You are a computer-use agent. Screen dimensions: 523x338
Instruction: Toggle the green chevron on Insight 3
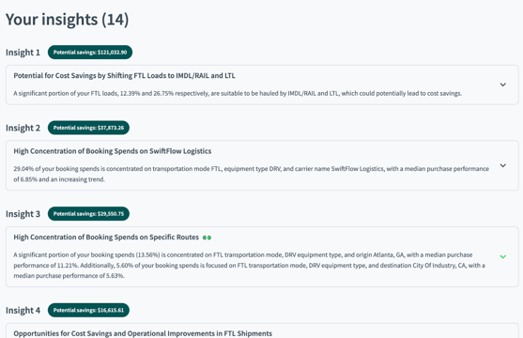click(x=502, y=256)
